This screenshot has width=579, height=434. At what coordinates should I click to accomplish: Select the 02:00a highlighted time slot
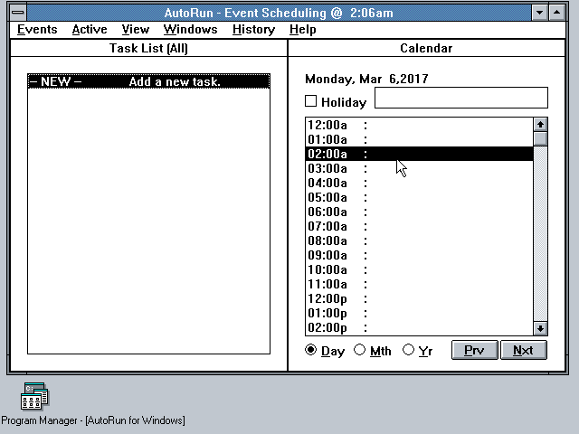(420, 154)
